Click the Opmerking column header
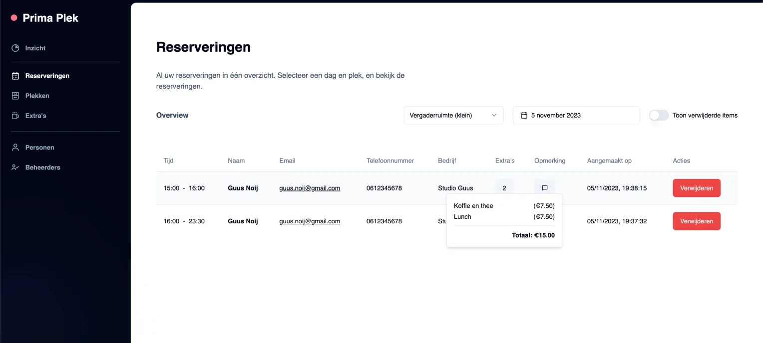The image size is (763, 343). pos(550,161)
